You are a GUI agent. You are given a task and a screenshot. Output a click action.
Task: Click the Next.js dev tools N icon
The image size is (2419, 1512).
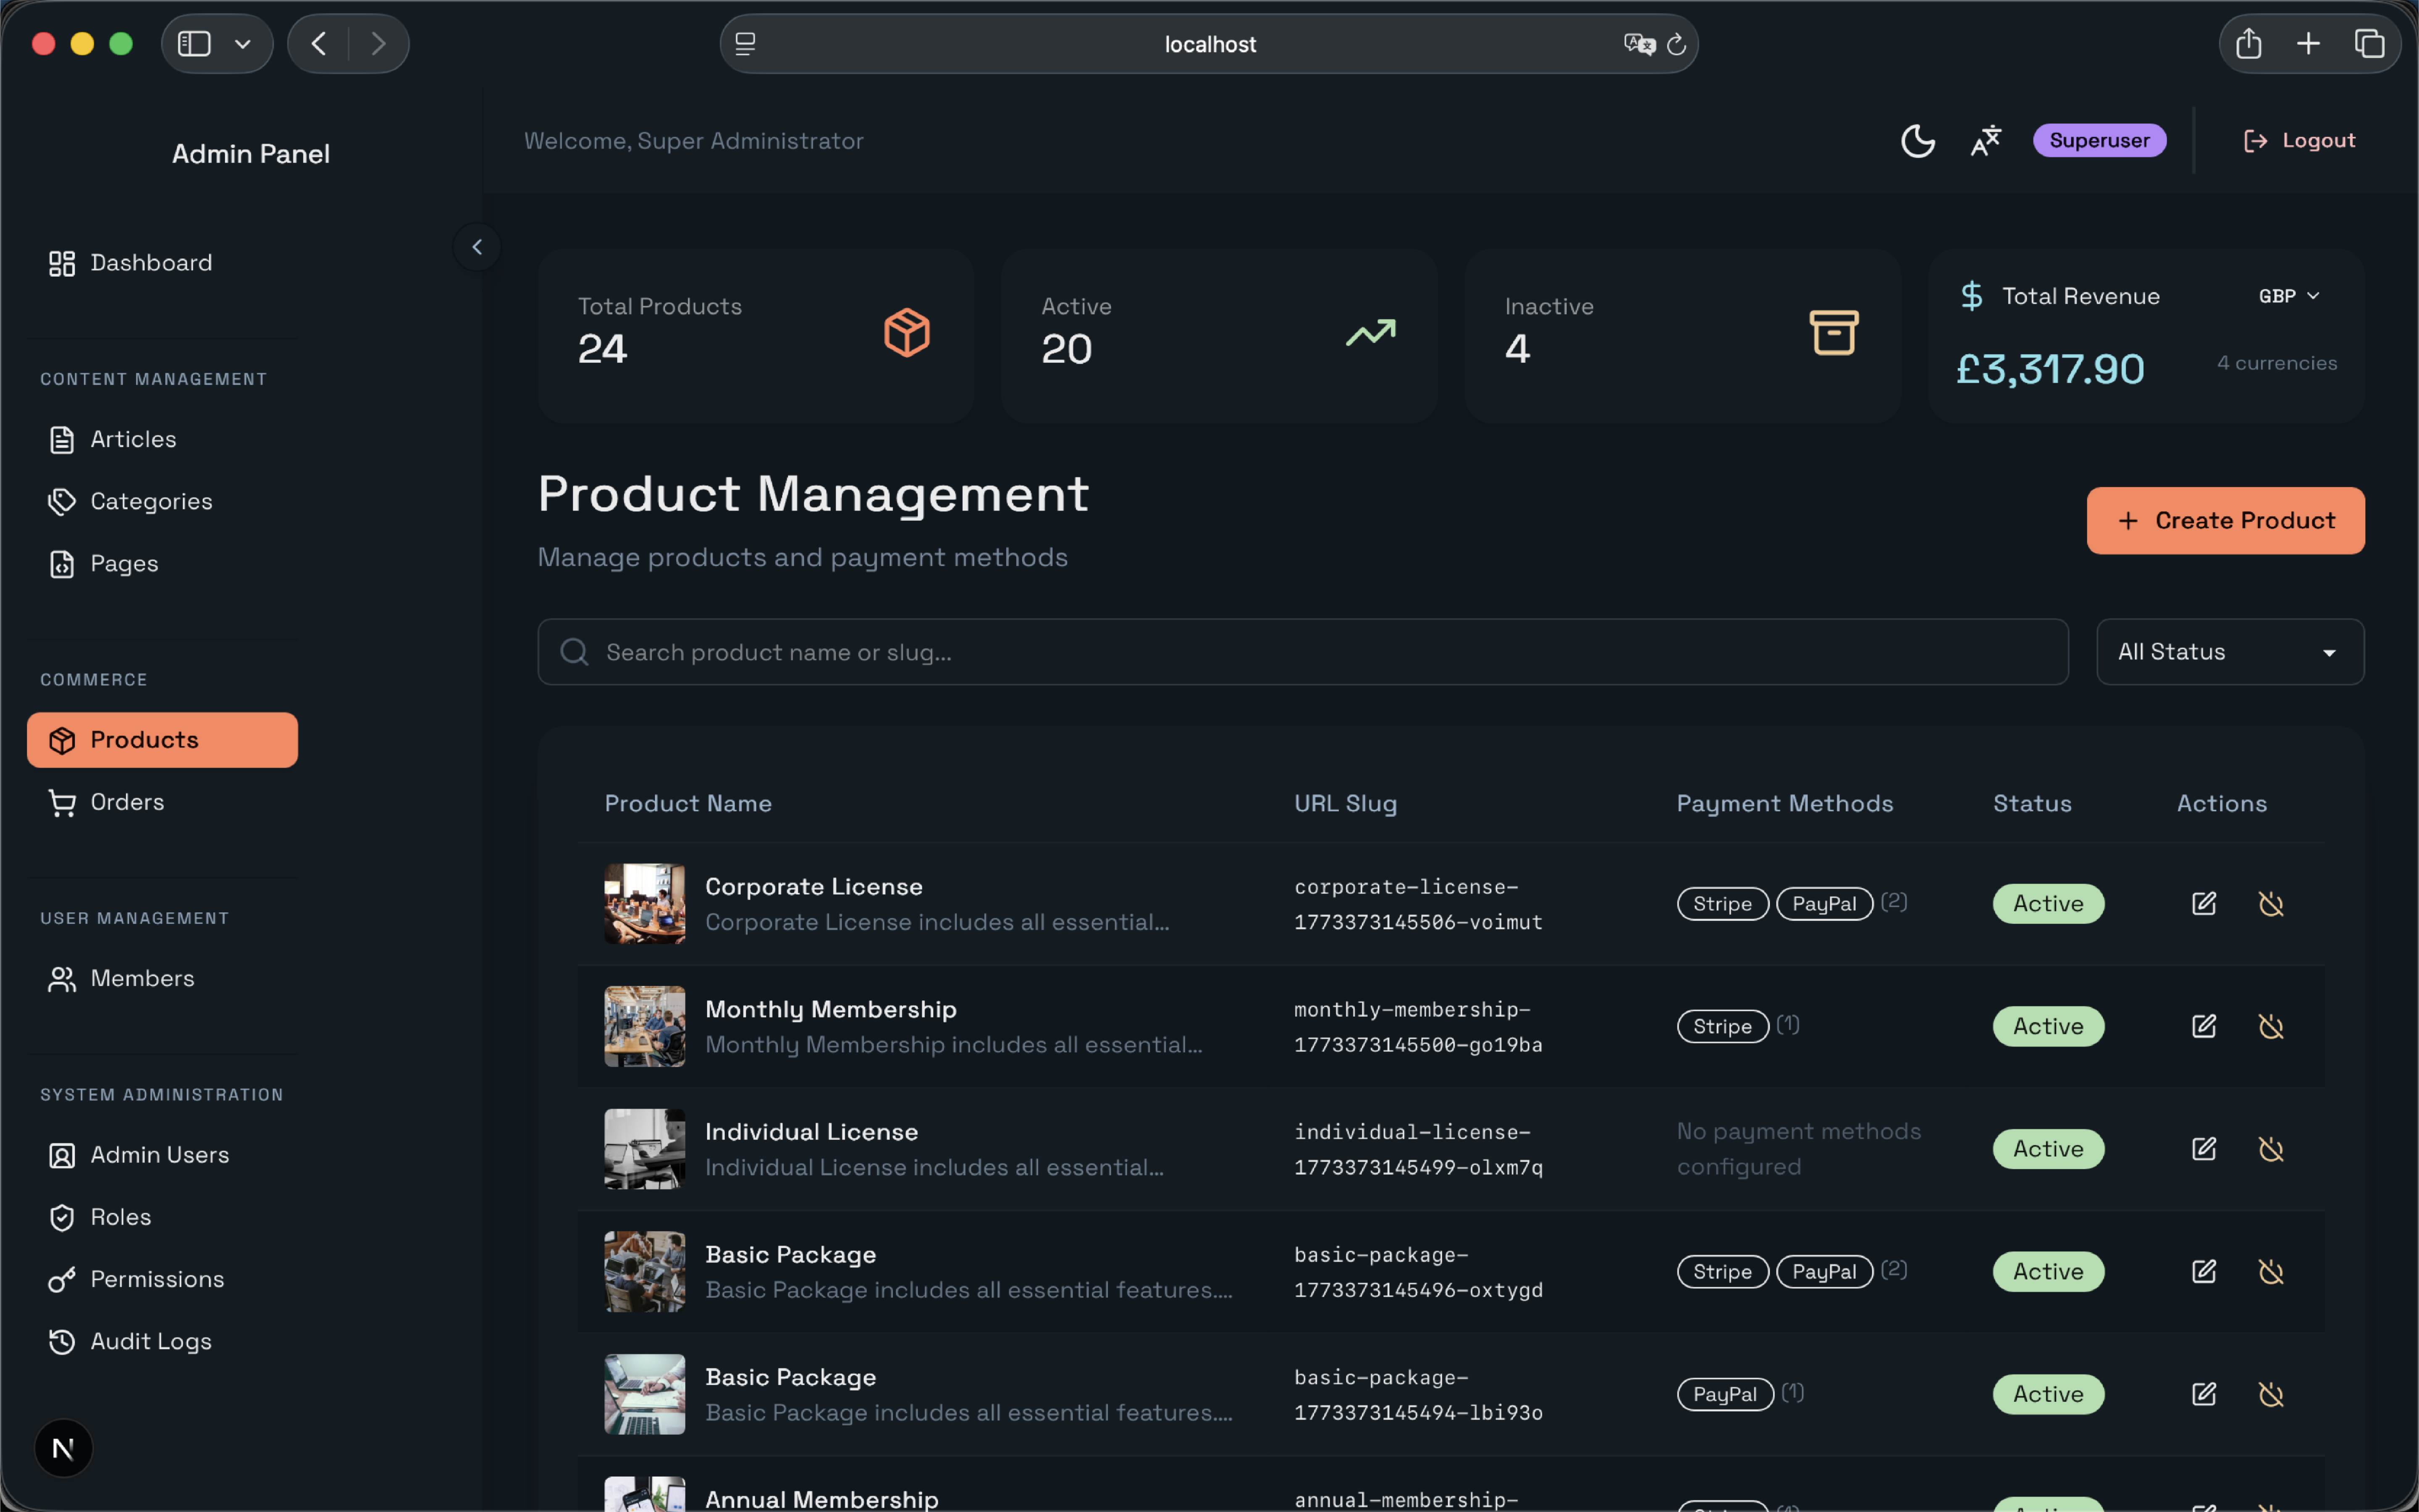(63, 1448)
